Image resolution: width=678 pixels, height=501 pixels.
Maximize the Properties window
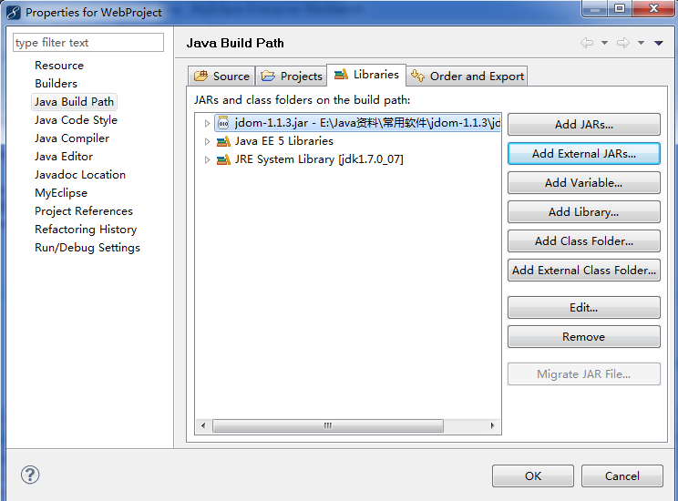click(620, 8)
